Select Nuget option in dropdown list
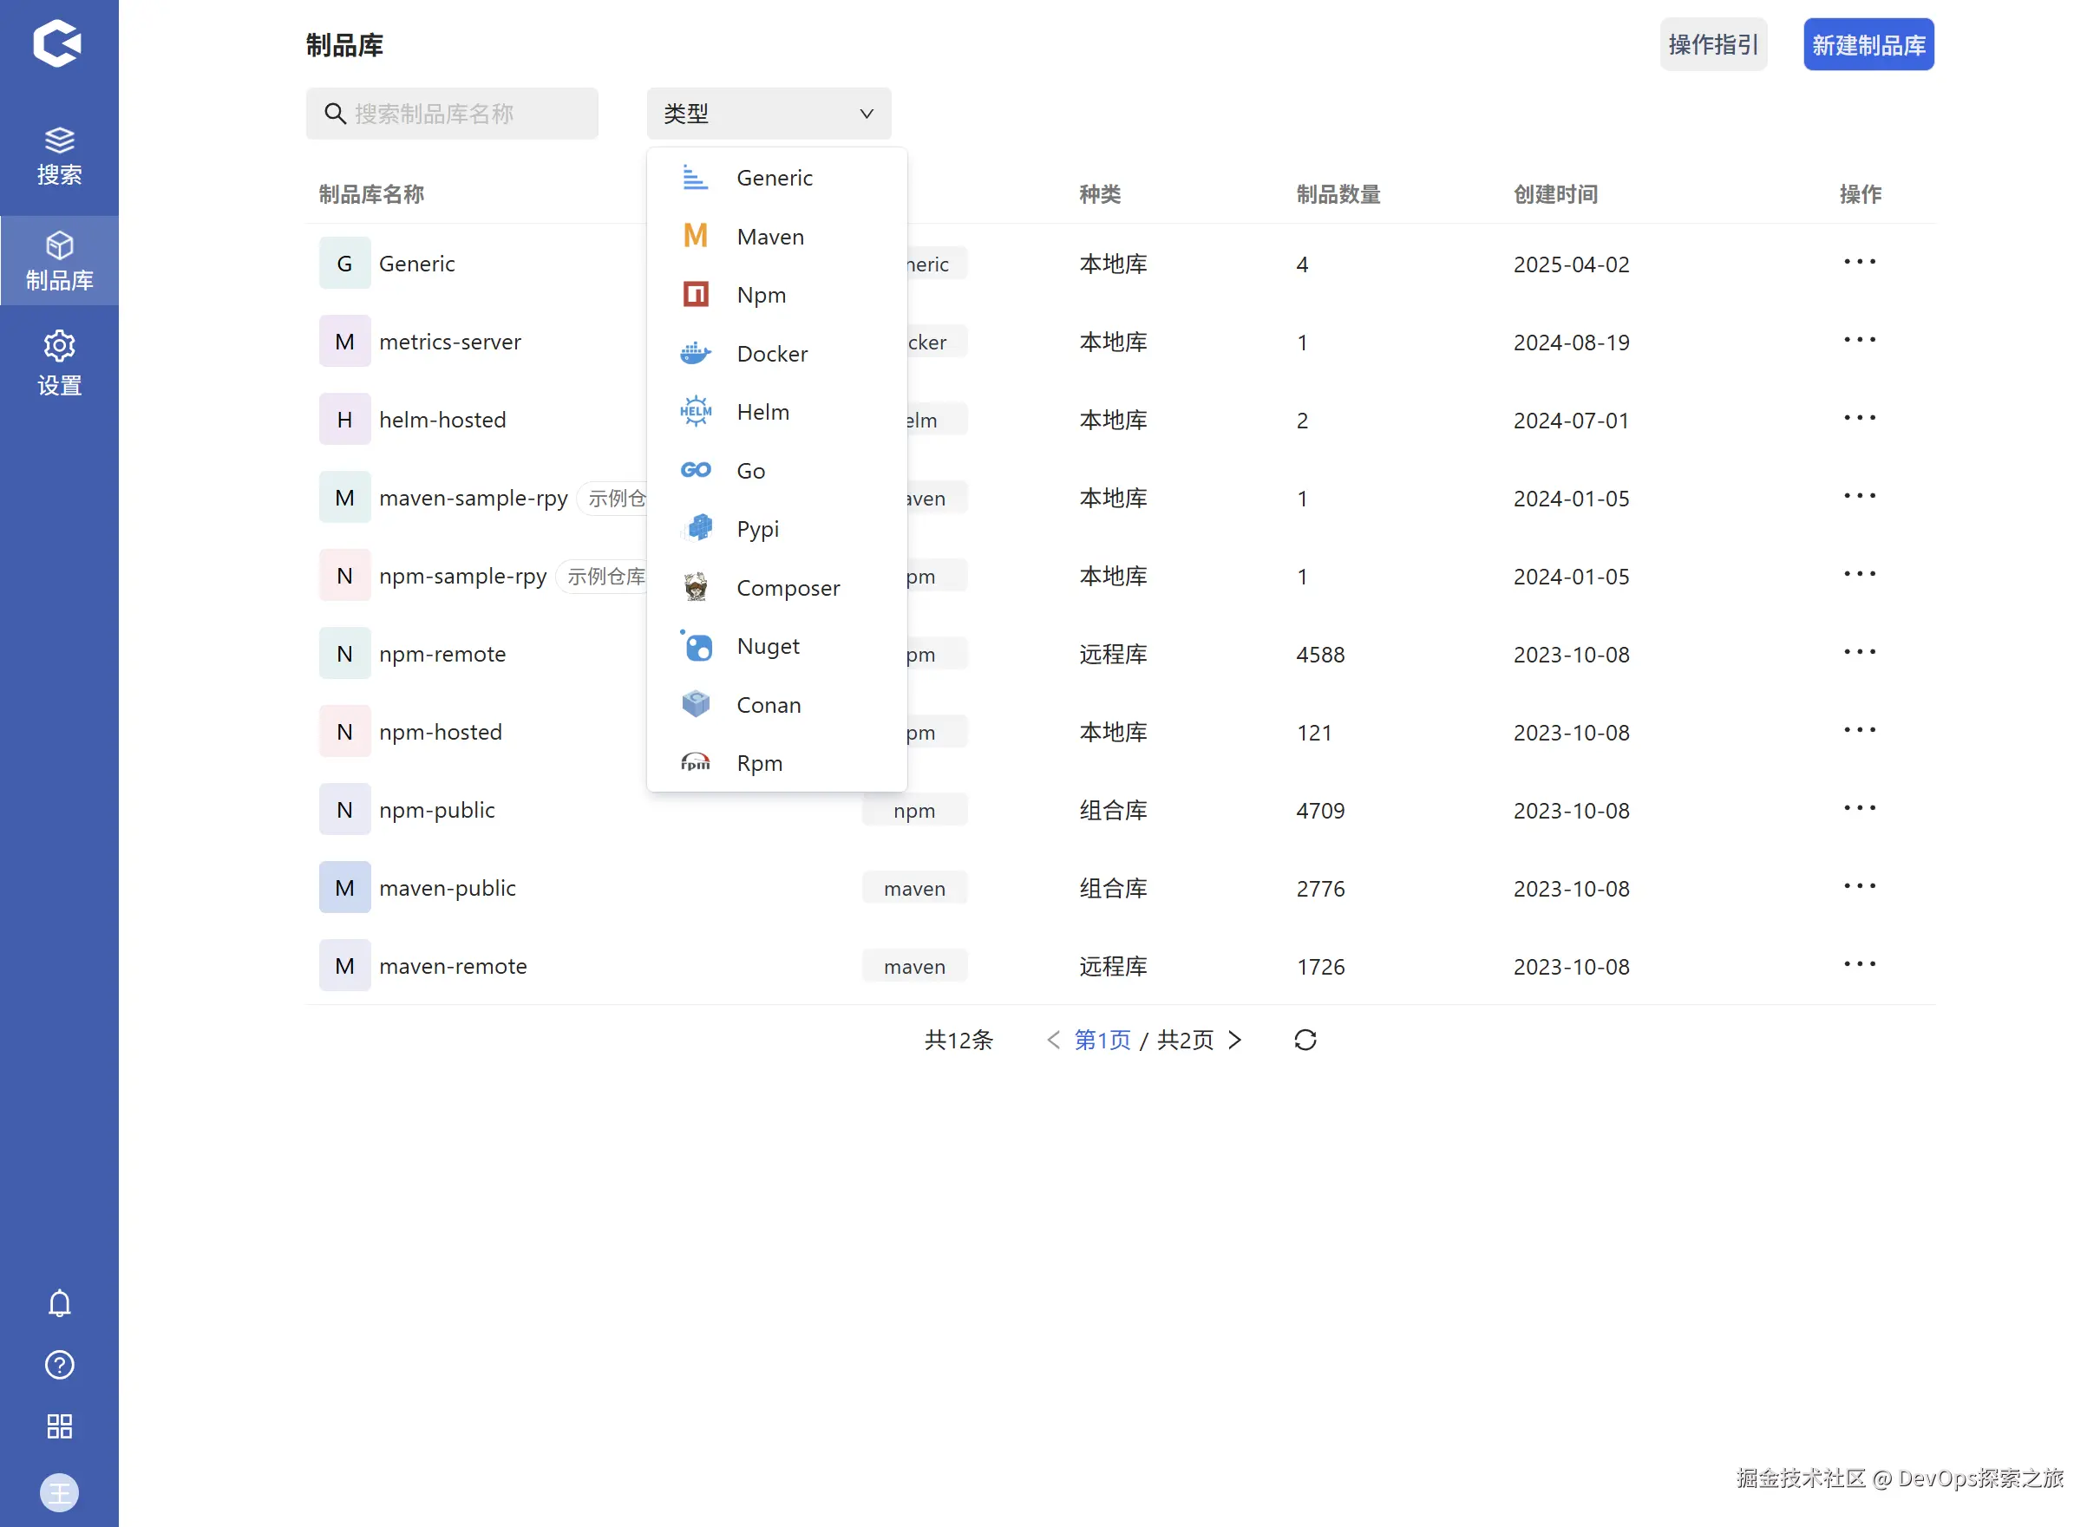2100x1527 pixels. (x=768, y=646)
